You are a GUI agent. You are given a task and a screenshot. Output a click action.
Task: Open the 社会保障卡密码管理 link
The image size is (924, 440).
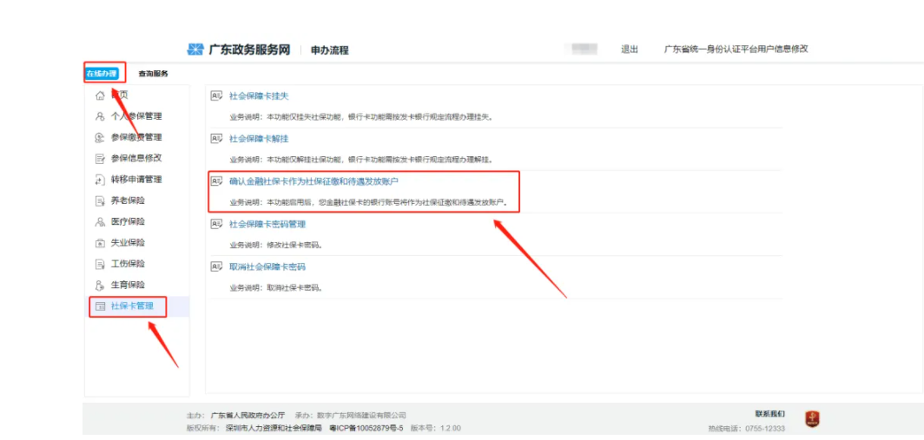click(267, 224)
